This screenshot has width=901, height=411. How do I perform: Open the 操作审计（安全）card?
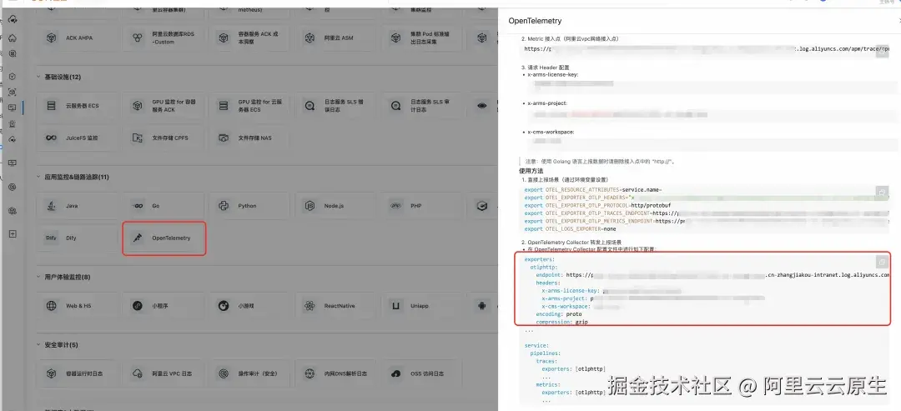pos(249,373)
